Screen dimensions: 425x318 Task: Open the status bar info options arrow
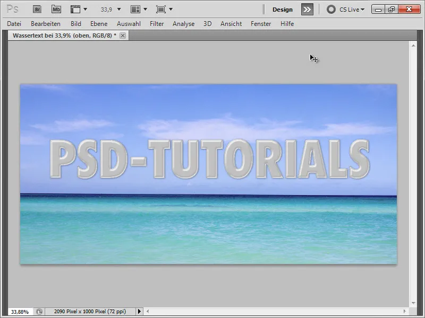pos(139,312)
